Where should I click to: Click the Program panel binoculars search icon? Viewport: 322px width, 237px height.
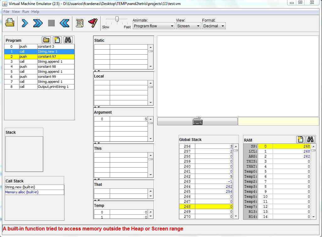[68, 40]
